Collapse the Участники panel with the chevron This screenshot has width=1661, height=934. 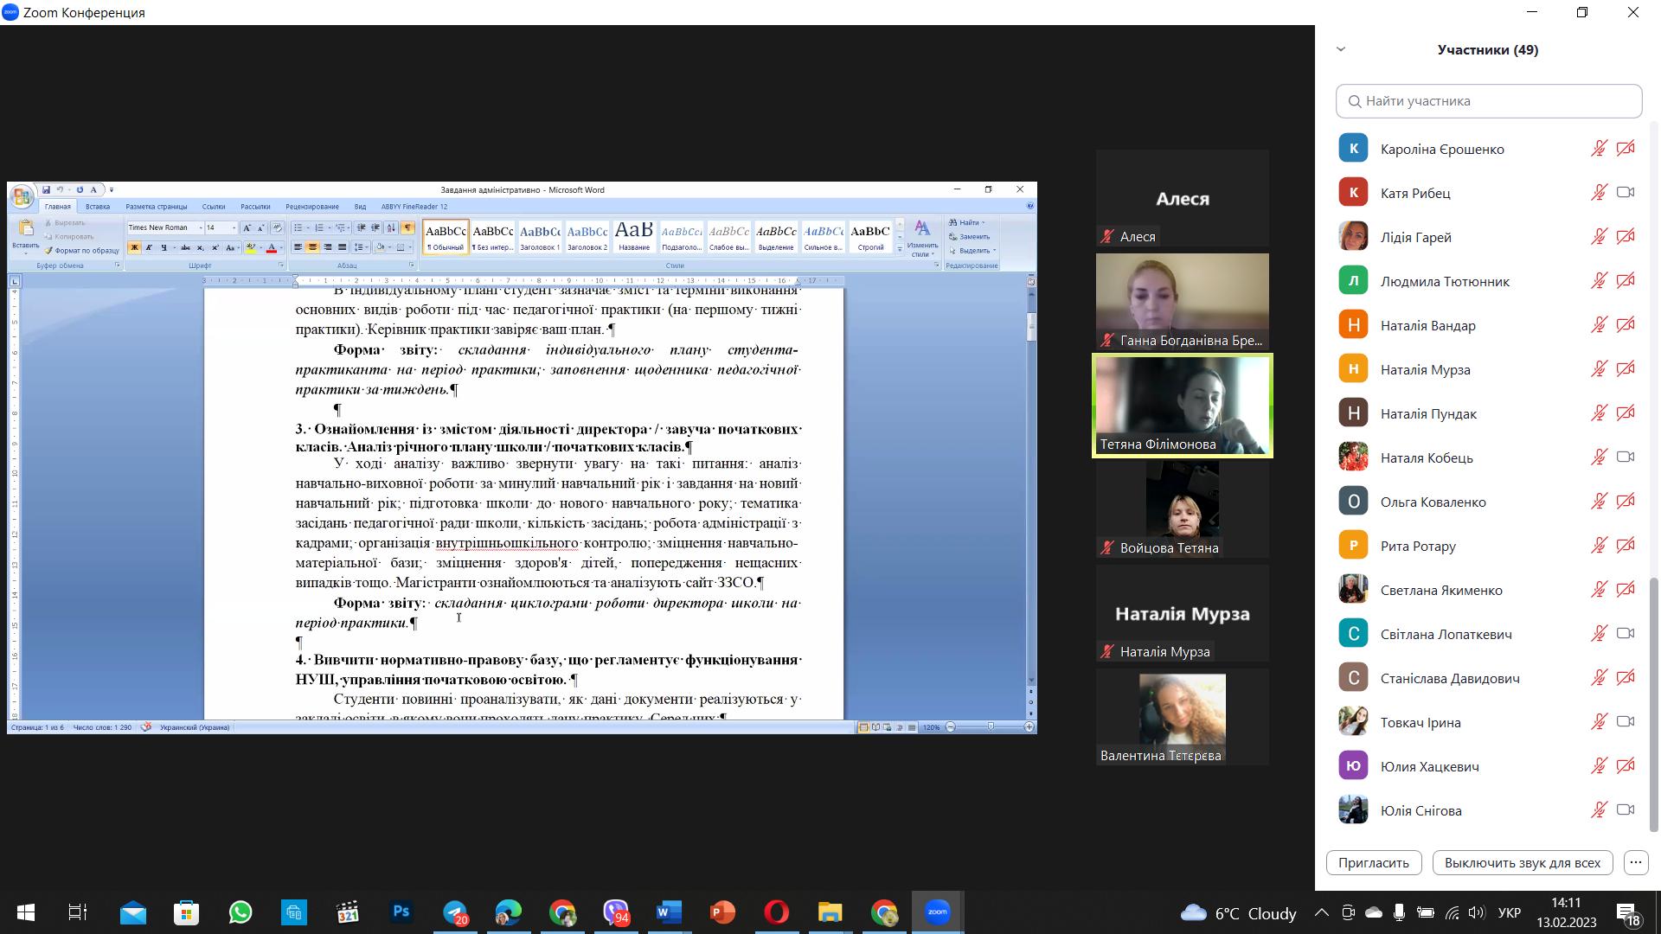(x=1341, y=49)
